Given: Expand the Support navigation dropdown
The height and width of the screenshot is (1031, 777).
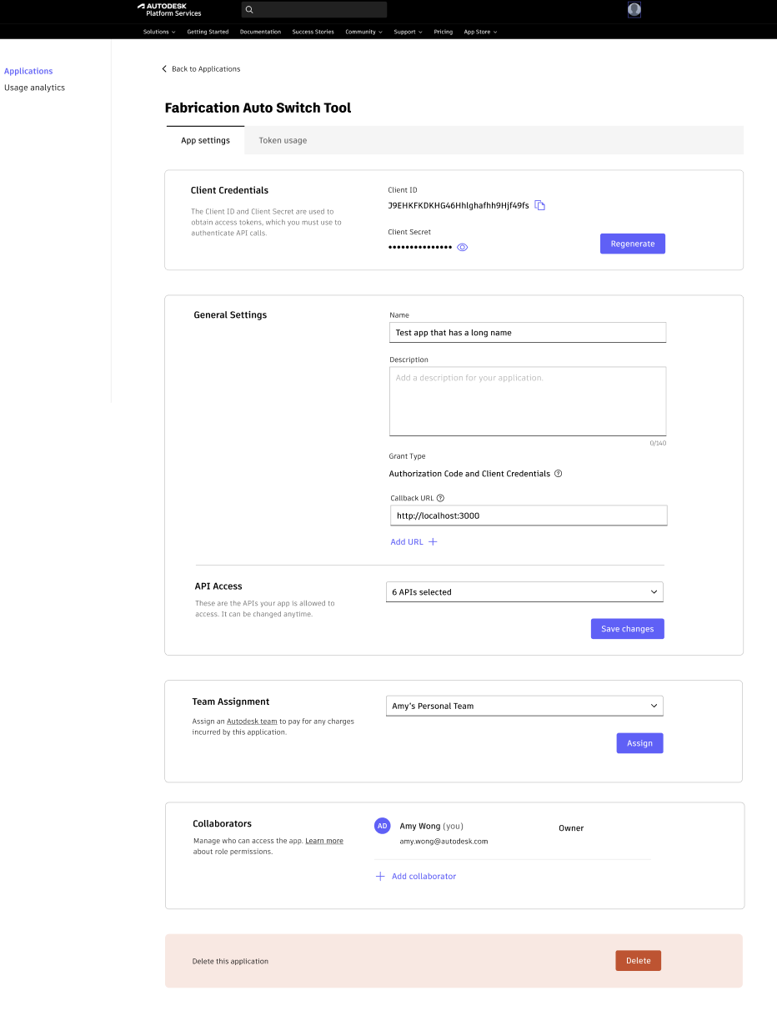Looking at the screenshot, I should tap(408, 32).
